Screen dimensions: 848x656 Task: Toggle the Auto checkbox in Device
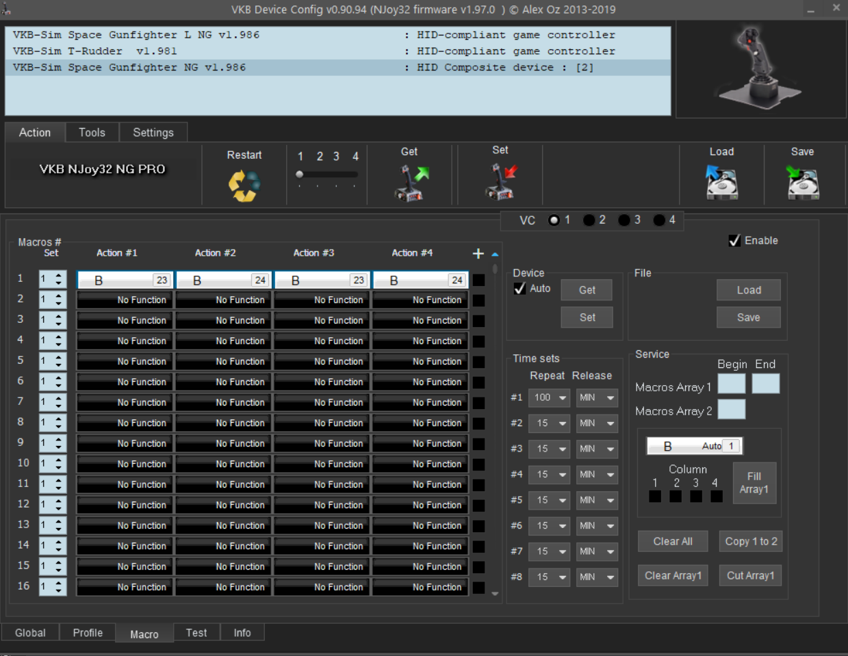point(519,289)
